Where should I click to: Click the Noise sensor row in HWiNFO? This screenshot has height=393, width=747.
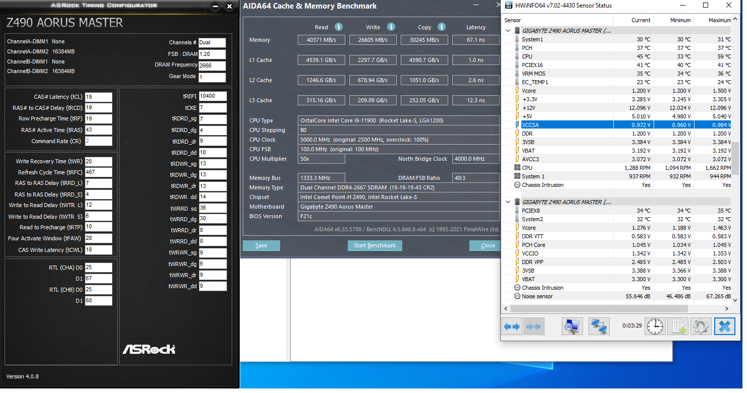click(617, 296)
